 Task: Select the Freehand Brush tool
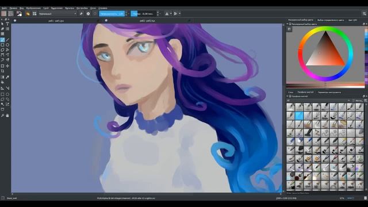pos(2,40)
